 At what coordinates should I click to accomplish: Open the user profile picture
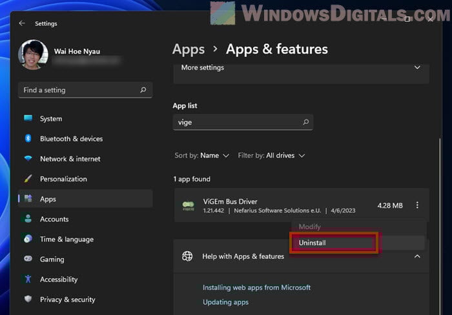[33, 55]
